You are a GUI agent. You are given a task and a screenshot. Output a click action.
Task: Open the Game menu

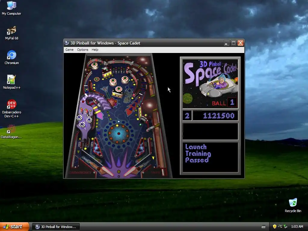point(69,50)
